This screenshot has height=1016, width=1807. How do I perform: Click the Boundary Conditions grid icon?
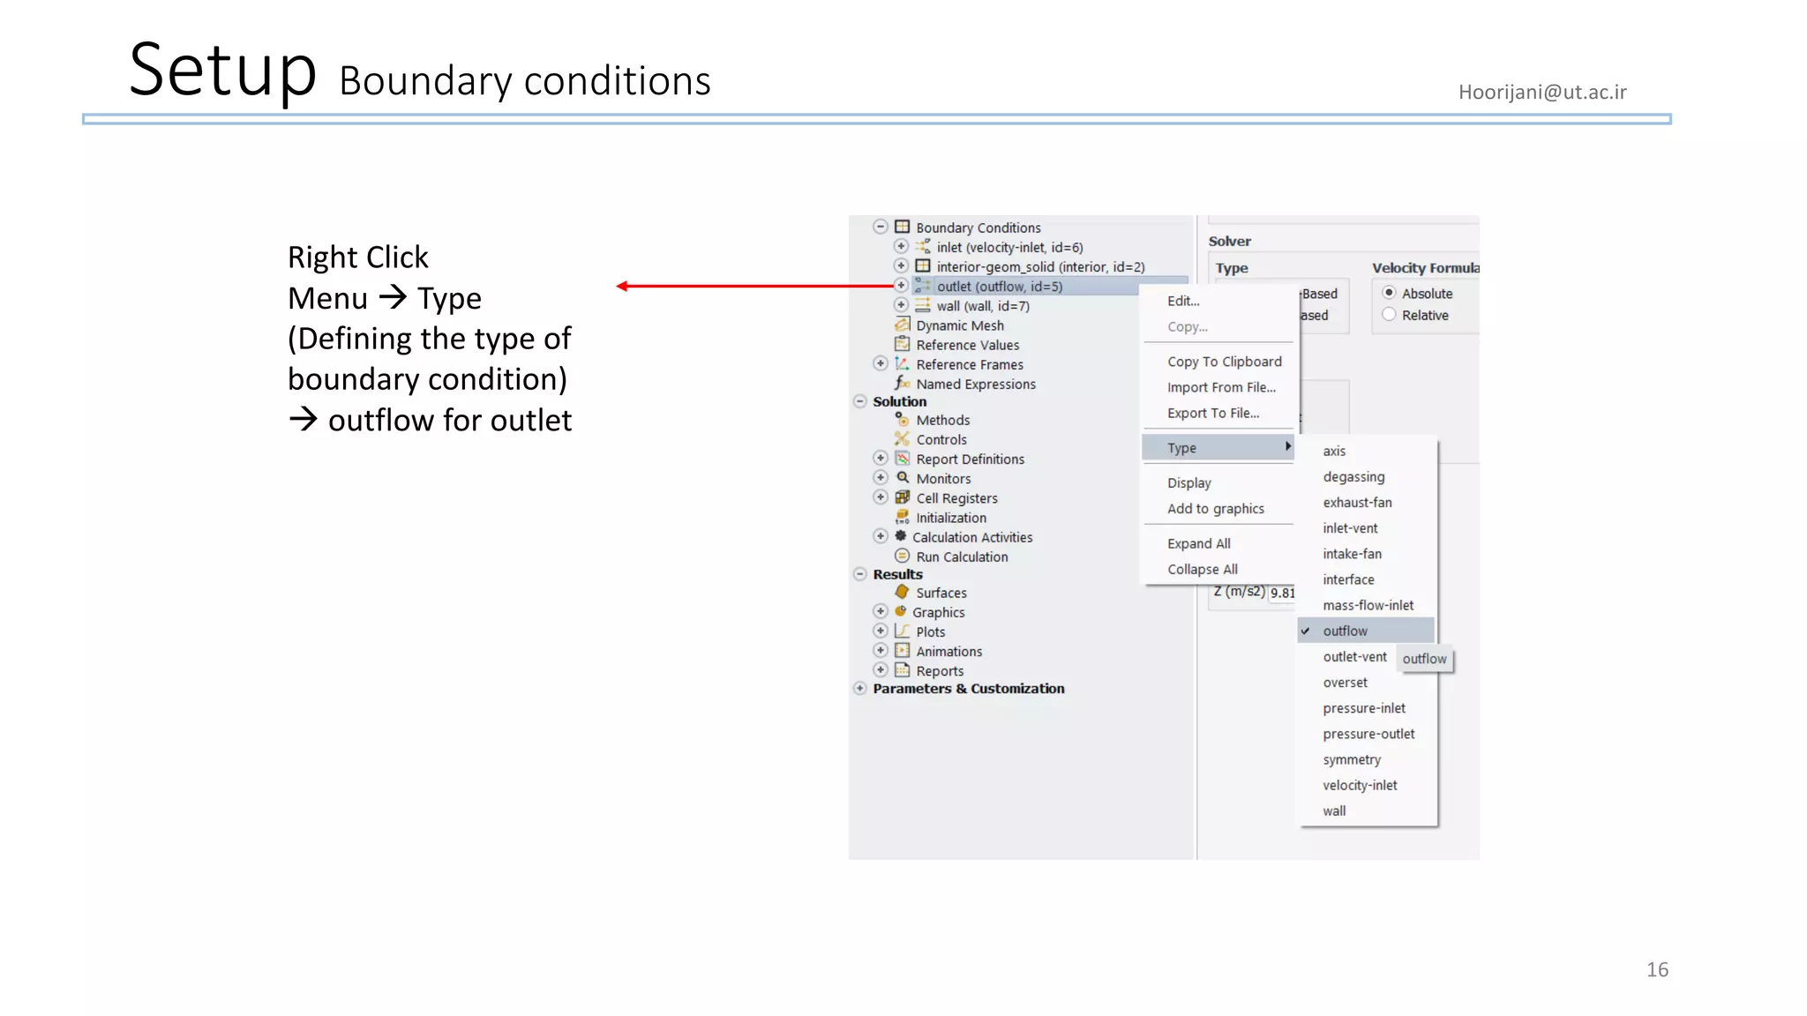point(902,227)
